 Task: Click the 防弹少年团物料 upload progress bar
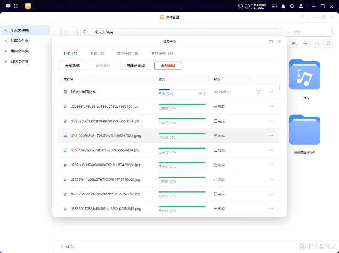click(182, 90)
